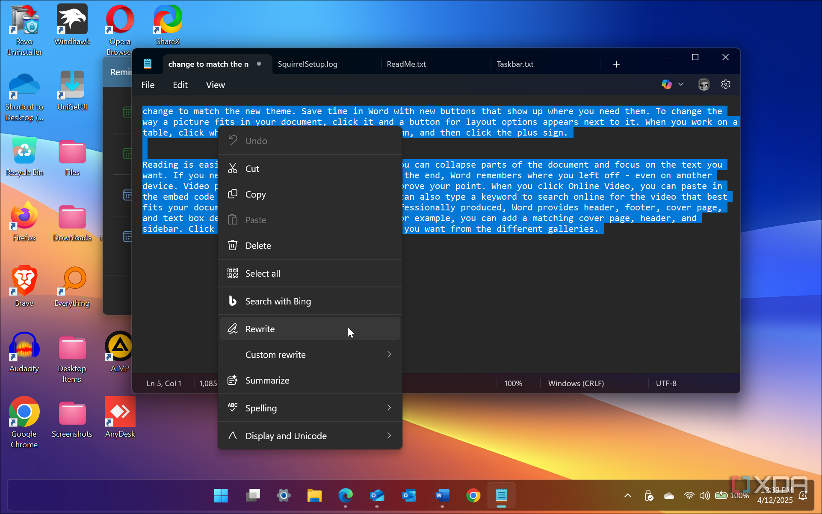Click the Ln 5, Col 1 position indicator
This screenshot has width=822, height=514.
(x=164, y=383)
